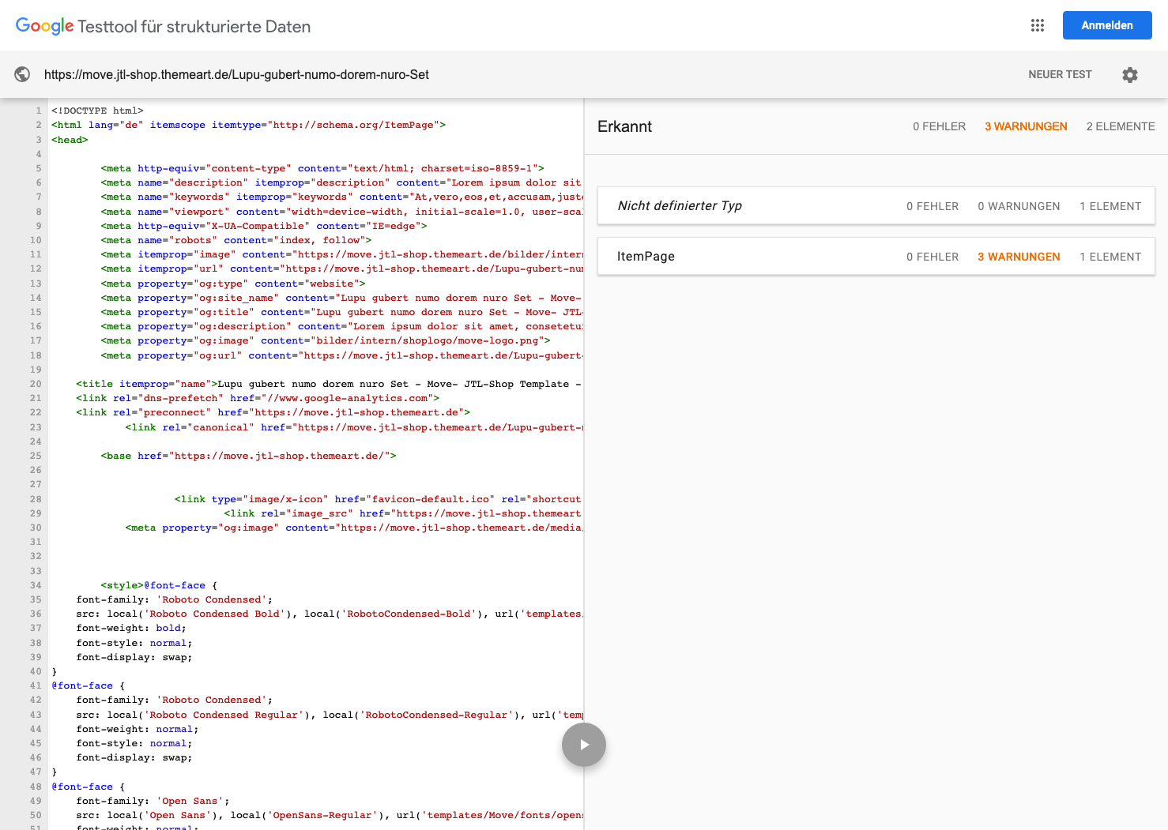This screenshot has width=1168, height=830.
Task: Click the title itemprop="name" line
Action: pyautogui.click(x=329, y=384)
